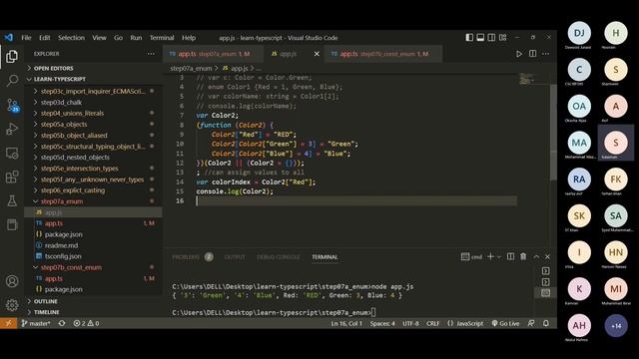This screenshot has width=639, height=359.
Task: Close the terminal panel
Action: [547, 257]
